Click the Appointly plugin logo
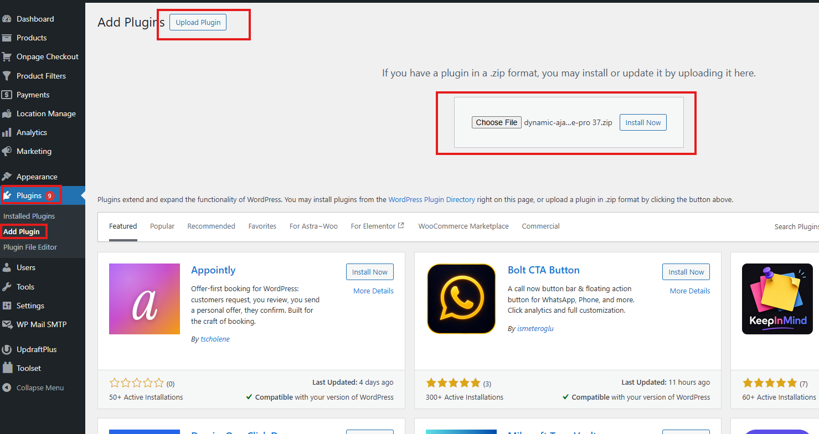Image resolution: width=819 pixels, height=434 pixels. [x=145, y=299]
